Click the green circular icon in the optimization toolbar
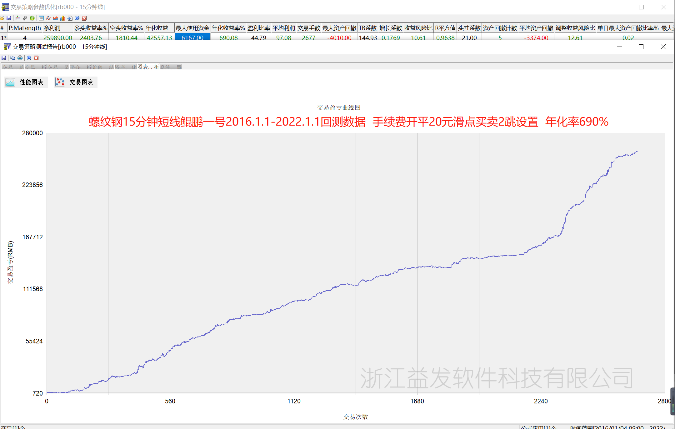Image resolution: width=675 pixels, height=429 pixels. tap(32, 18)
